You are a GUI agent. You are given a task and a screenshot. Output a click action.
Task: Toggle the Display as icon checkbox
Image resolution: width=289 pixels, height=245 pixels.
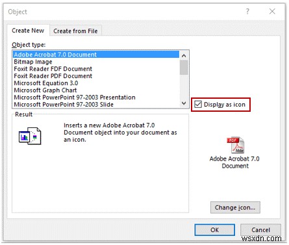coord(198,105)
